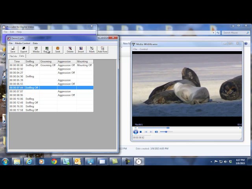Open File Explorer from the taskbar
Screen dimensions: 252x189
coord(17,161)
